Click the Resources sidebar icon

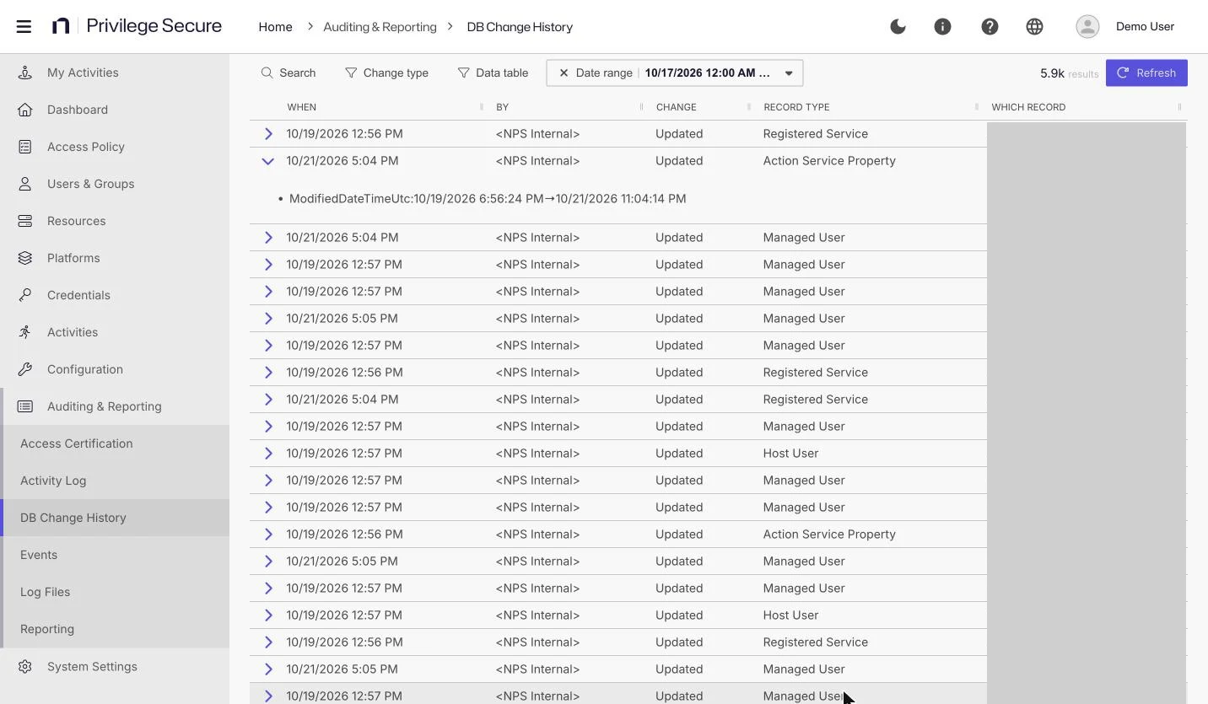pos(25,221)
